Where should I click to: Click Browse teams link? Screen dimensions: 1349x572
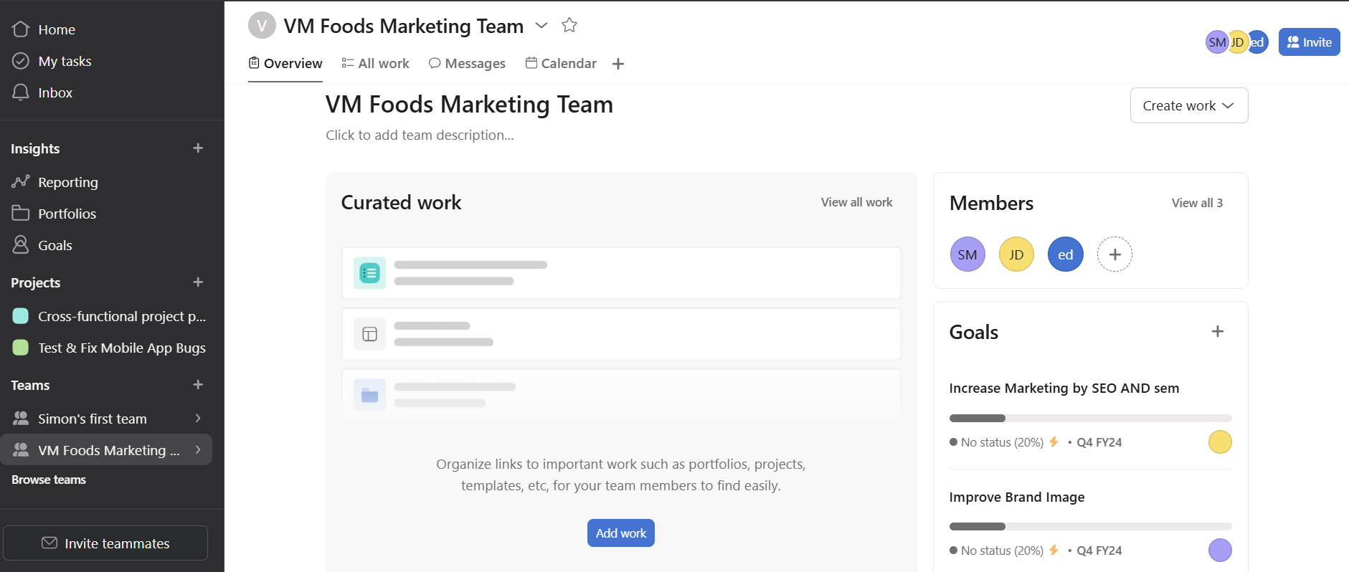pyautogui.click(x=49, y=480)
